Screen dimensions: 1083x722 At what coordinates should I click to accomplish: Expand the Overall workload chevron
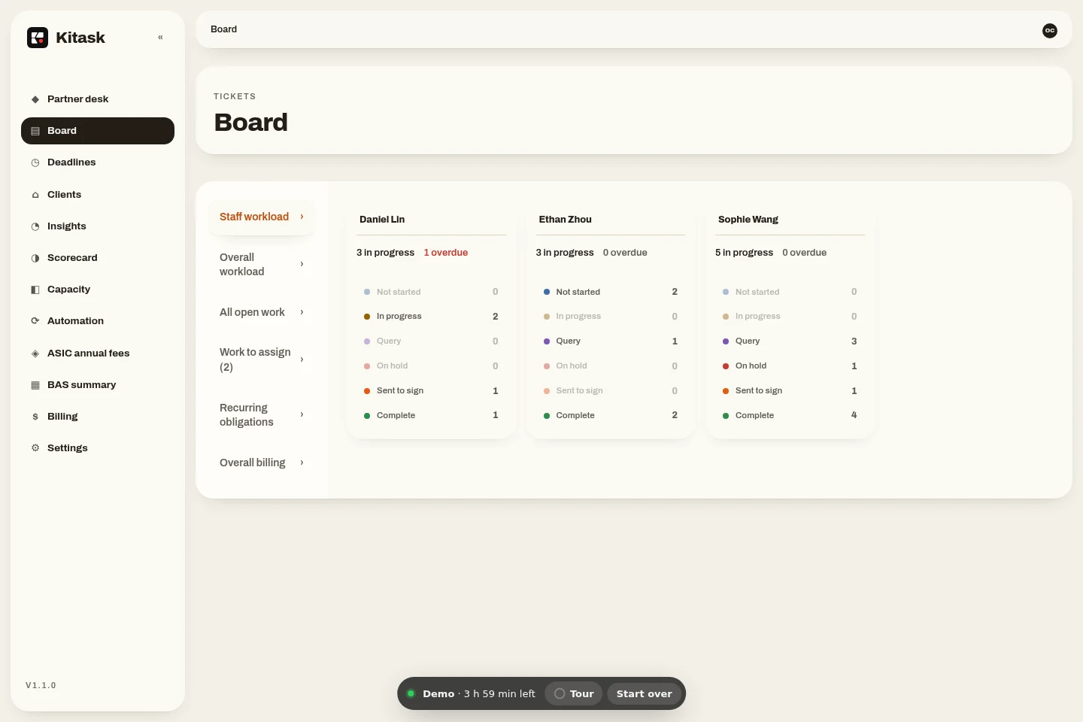pyautogui.click(x=302, y=264)
